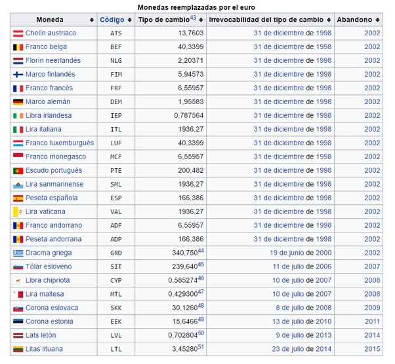Open the 2015 abandonment year link
This screenshot has width=395, height=364.
tap(372, 349)
